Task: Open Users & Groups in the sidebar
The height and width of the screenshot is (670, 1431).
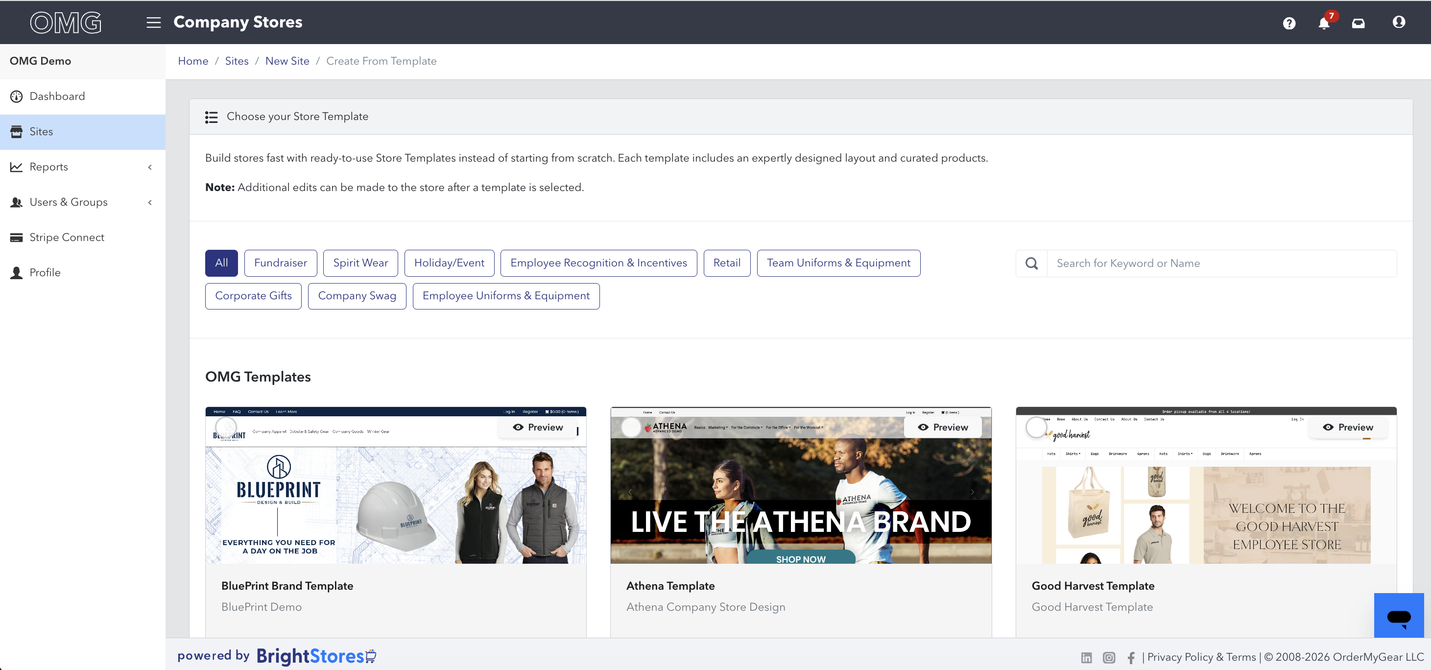Action: tap(83, 202)
